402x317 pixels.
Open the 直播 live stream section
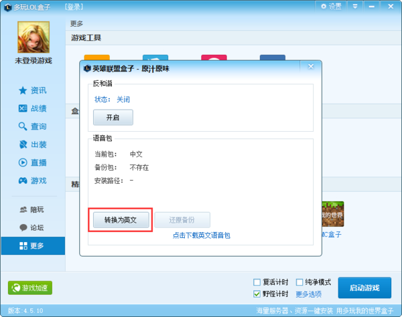(x=33, y=163)
